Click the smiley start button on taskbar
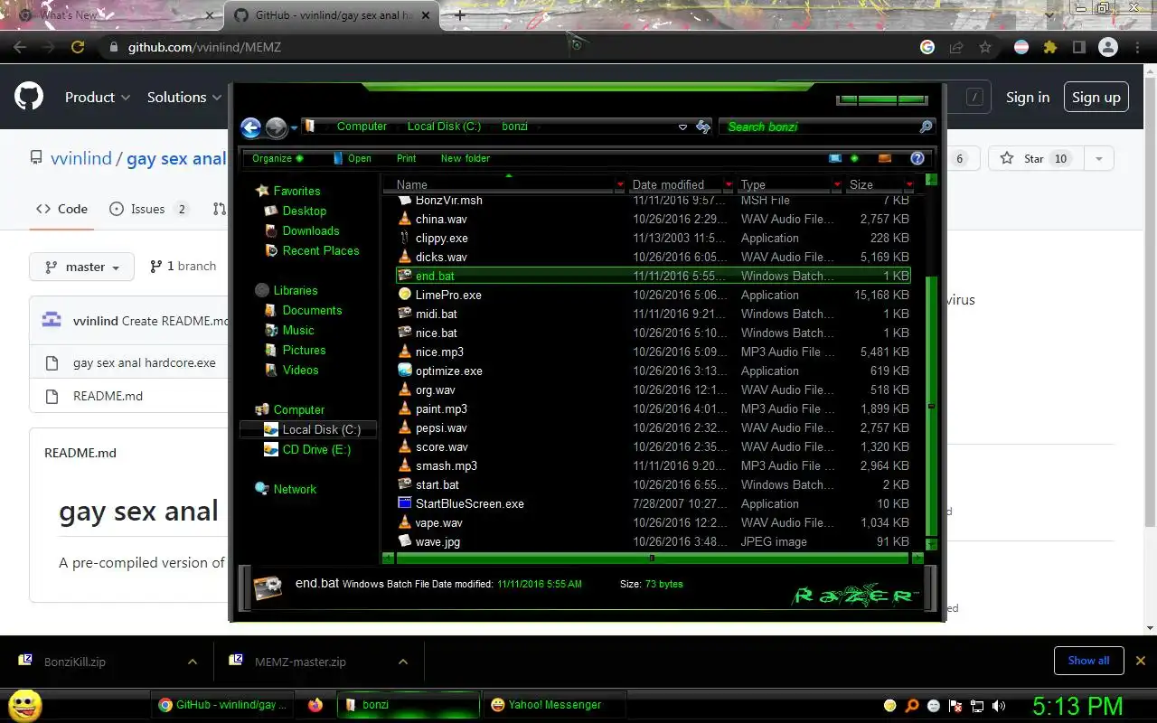1157x723 pixels. click(24, 705)
